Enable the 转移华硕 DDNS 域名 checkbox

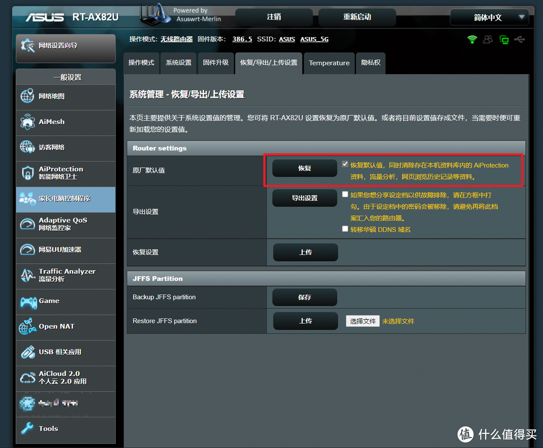point(345,229)
